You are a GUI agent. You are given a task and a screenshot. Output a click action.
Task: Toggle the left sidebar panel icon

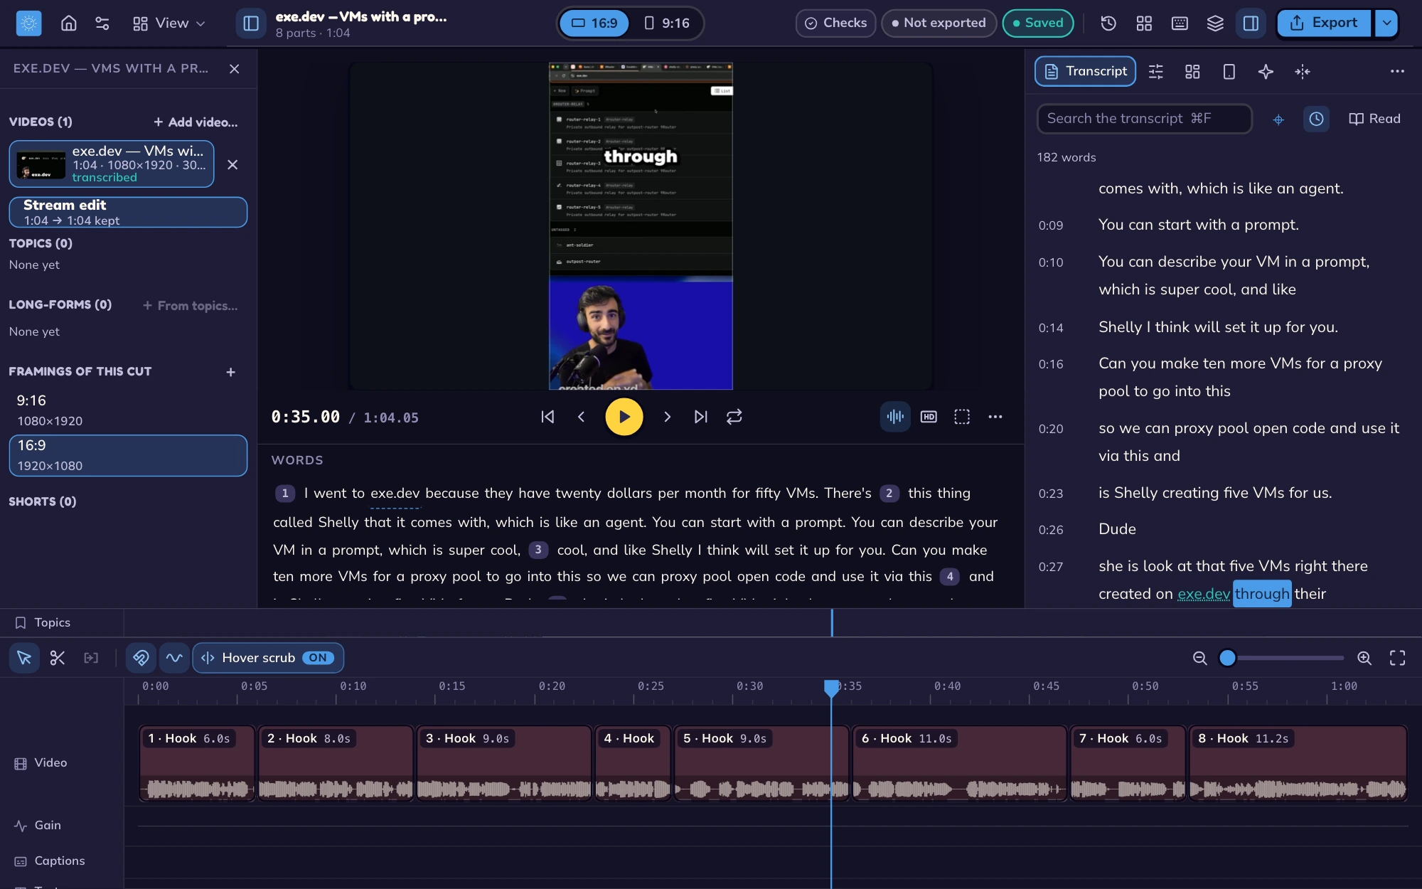click(x=251, y=23)
